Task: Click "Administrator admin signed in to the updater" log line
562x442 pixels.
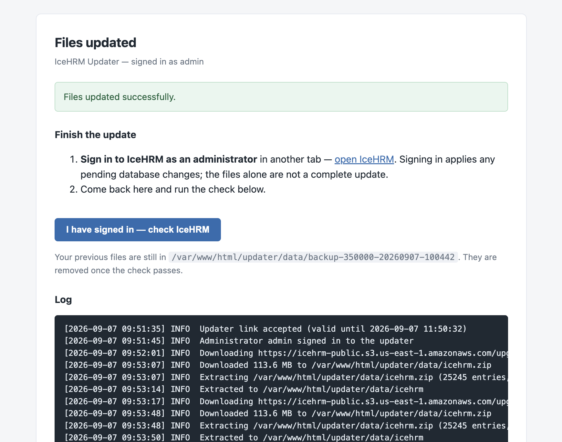Action: click(x=239, y=341)
